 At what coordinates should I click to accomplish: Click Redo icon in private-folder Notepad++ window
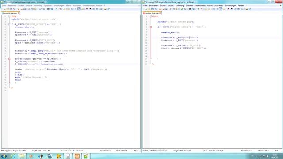(44, 9)
